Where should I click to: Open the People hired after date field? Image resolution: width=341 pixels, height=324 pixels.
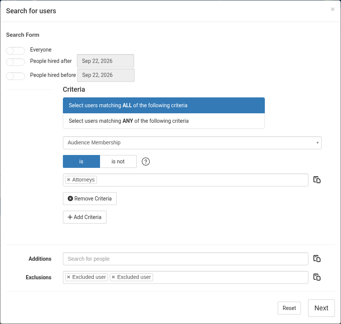[x=105, y=61]
